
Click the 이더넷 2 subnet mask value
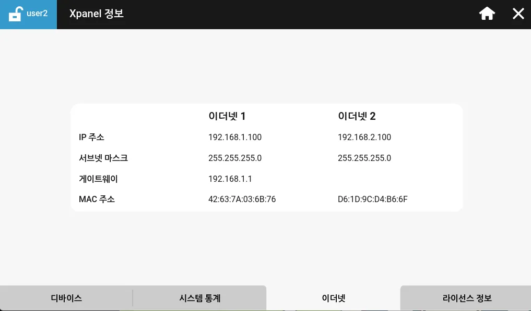click(364, 158)
